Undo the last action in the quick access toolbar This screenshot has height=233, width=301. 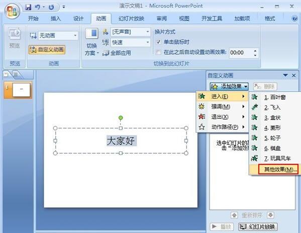pos(37,7)
